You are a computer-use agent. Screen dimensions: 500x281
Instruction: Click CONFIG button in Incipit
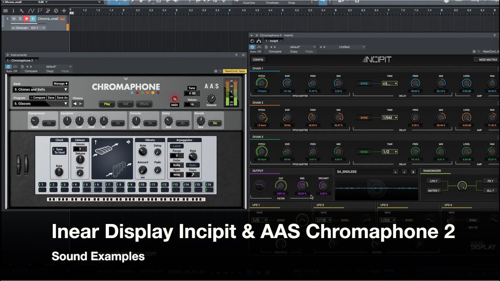[x=258, y=60]
